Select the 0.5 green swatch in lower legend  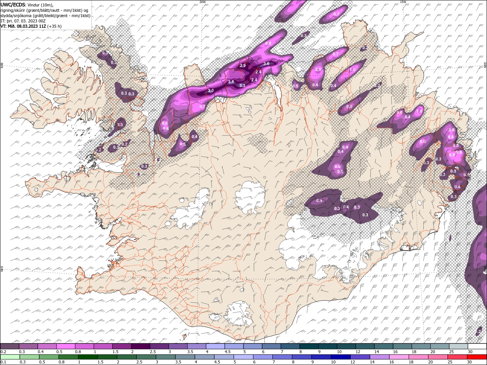click(x=49, y=357)
